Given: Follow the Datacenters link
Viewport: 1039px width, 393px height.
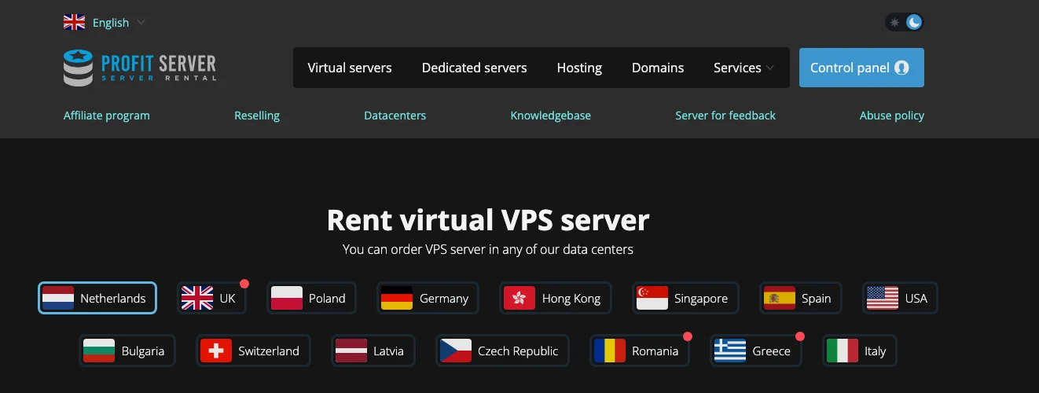Looking at the screenshot, I should pos(395,116).
